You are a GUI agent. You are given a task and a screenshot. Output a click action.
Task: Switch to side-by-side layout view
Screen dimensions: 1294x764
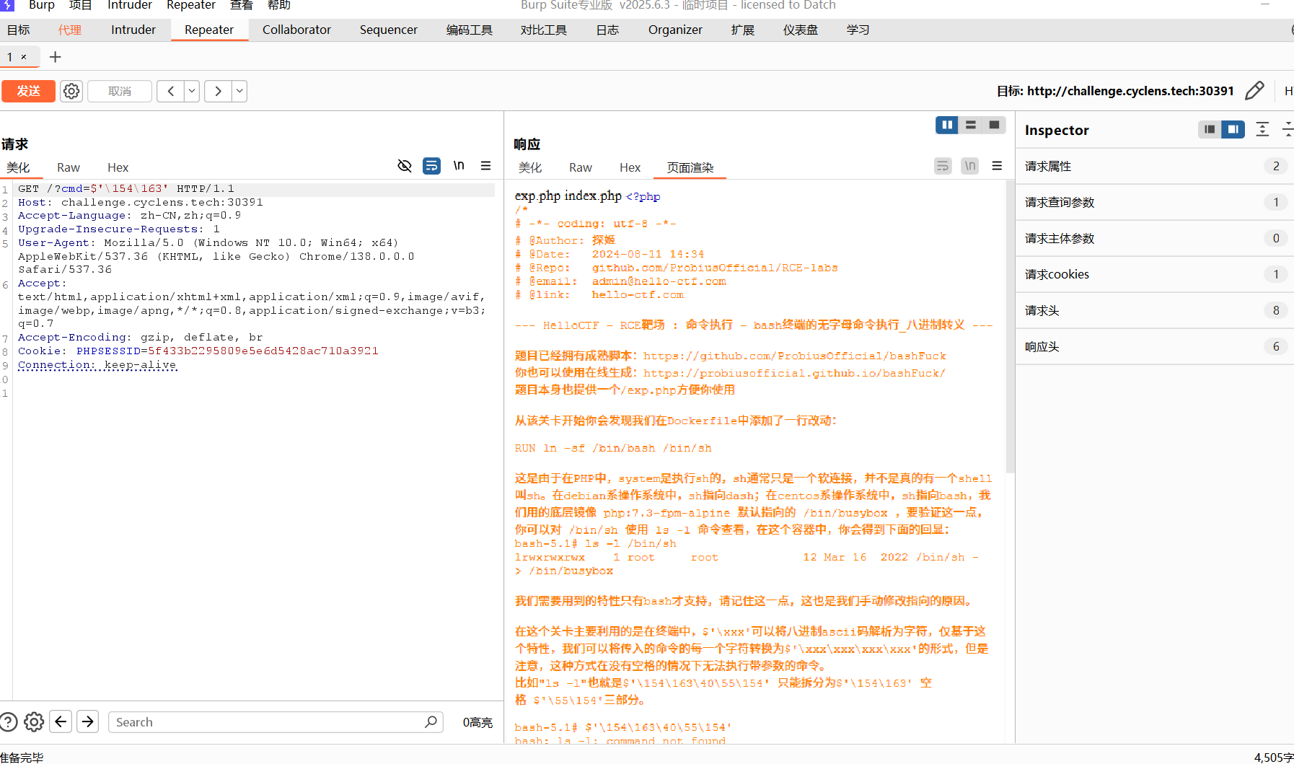(x=947, y=125)
